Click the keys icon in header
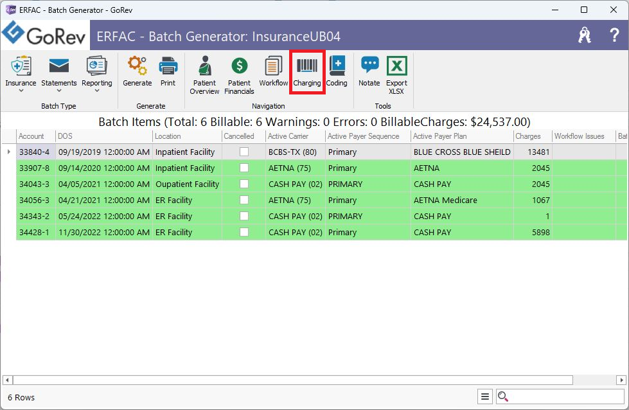This screenshot has width=629, height=410. (x=585, y=35)
